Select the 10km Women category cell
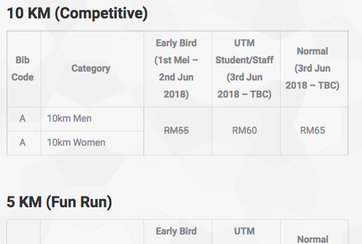 [76, 143]
